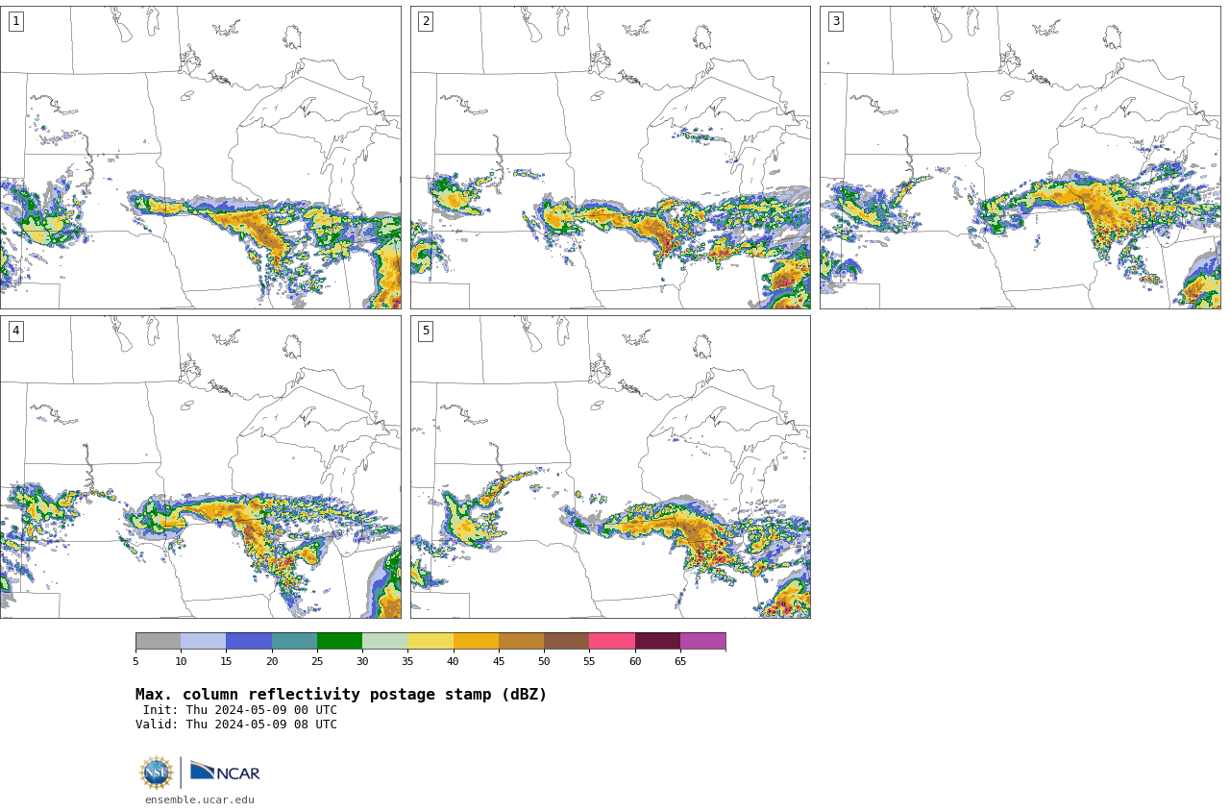Click the colorbar tick label 15
This screenshot has height=811, width=1230.
(226, 661)
